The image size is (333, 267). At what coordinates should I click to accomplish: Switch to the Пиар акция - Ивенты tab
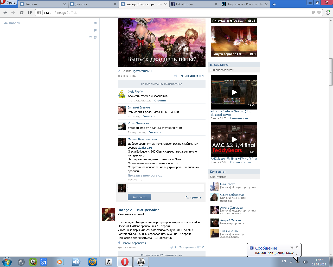tap(245, 4)
